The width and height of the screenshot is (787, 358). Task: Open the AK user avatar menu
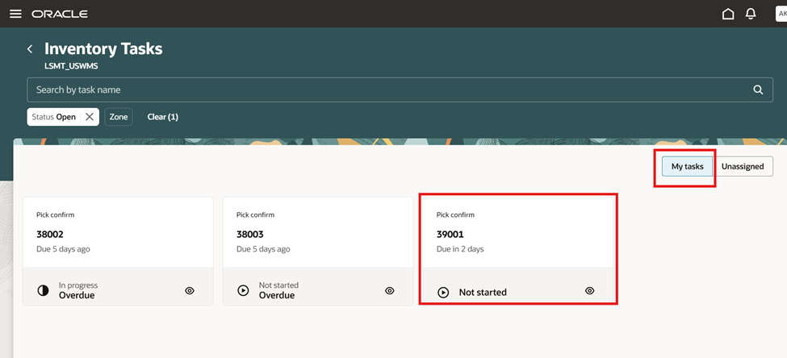781,14
